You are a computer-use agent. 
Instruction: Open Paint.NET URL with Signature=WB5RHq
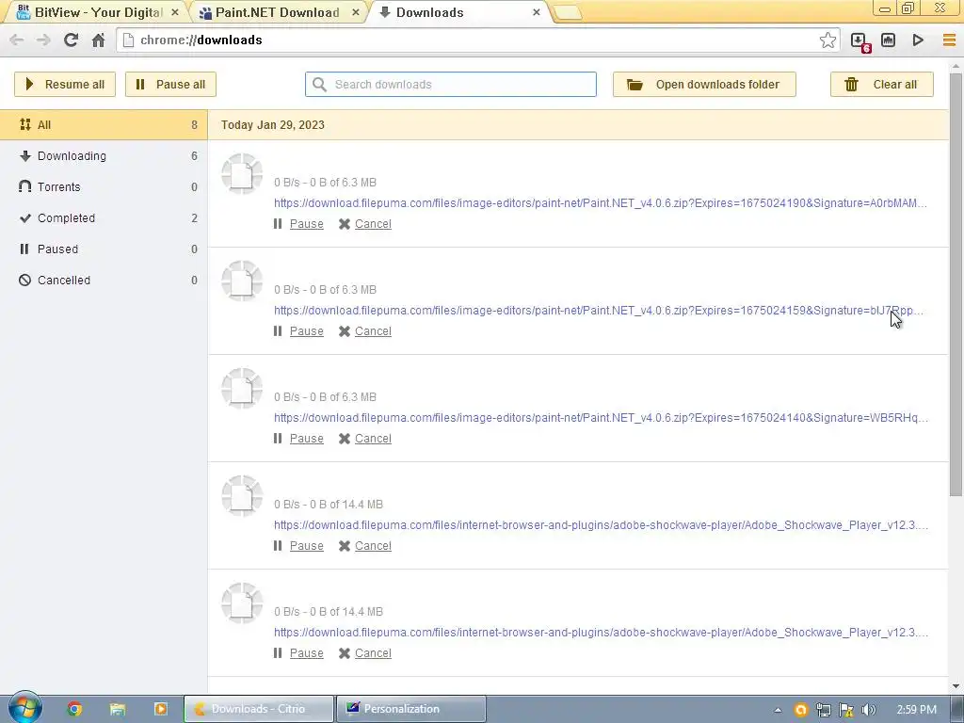pos(601,417)
